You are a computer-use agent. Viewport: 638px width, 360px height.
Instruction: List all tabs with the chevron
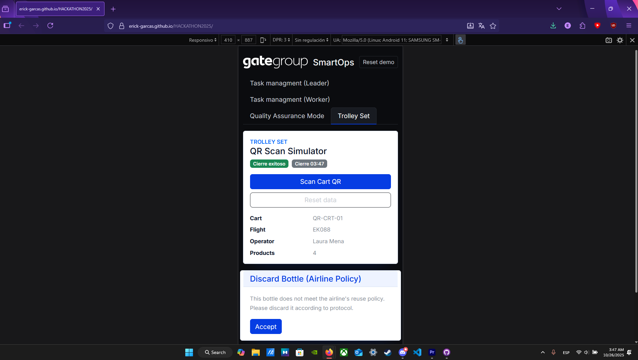pyautogui.click(x=559, y=9)
